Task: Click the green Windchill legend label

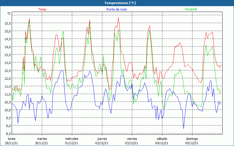Action: point(191,9)
